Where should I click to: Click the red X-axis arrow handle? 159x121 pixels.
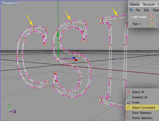point(76,60)
